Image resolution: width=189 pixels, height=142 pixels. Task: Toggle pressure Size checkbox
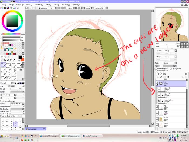point(12,116)
